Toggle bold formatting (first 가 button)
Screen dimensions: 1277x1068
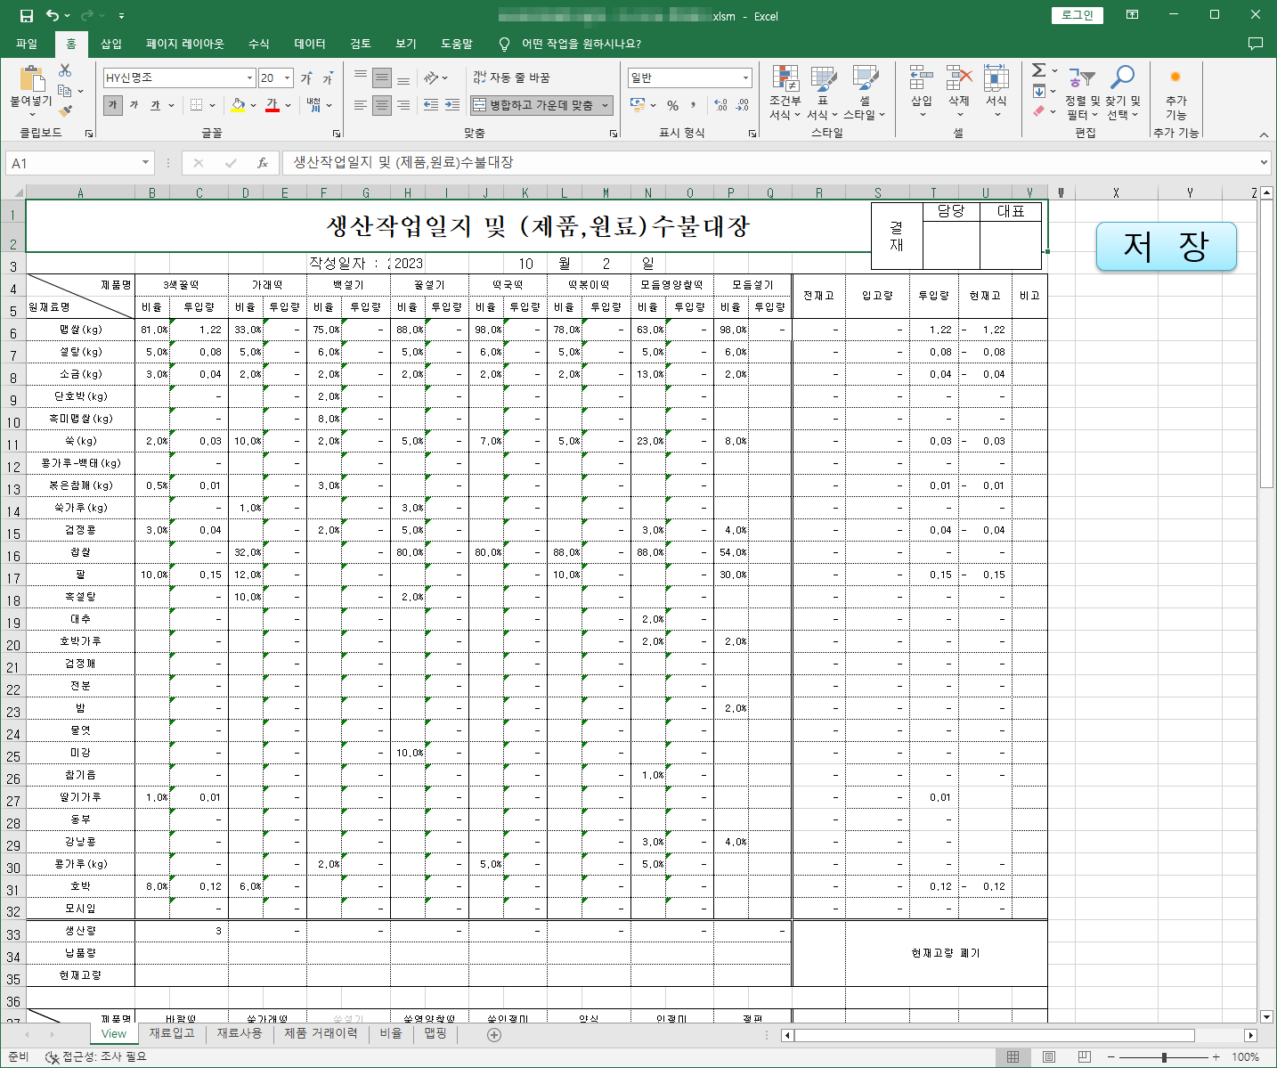tap(112, 105)
